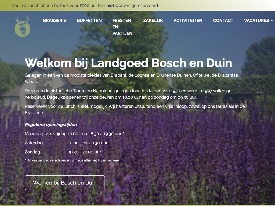Click the top banner notice about reservations
The height and width of the screenshot is (206, 275).
(x=85, y=5)
